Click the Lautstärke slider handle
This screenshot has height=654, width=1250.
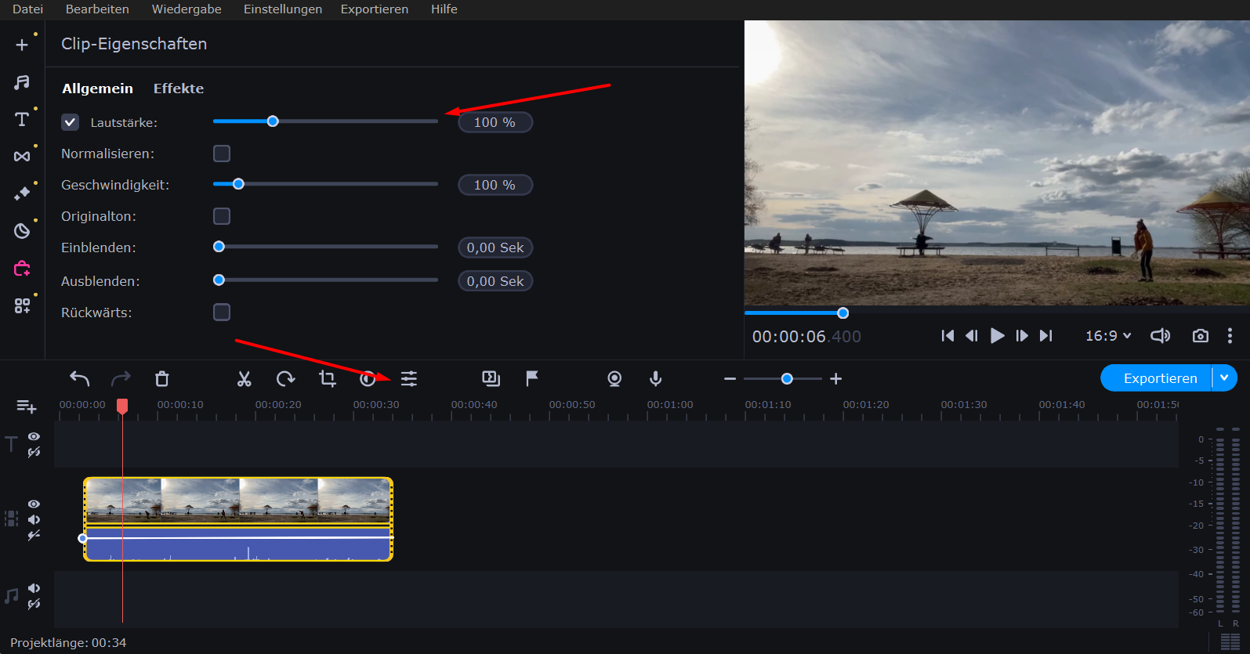point(273,121)
